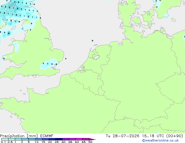Image resolution: width=185 pixels, height=143 pixels.
Task: Click the "50" legend scale label
Action: (90, 142)
